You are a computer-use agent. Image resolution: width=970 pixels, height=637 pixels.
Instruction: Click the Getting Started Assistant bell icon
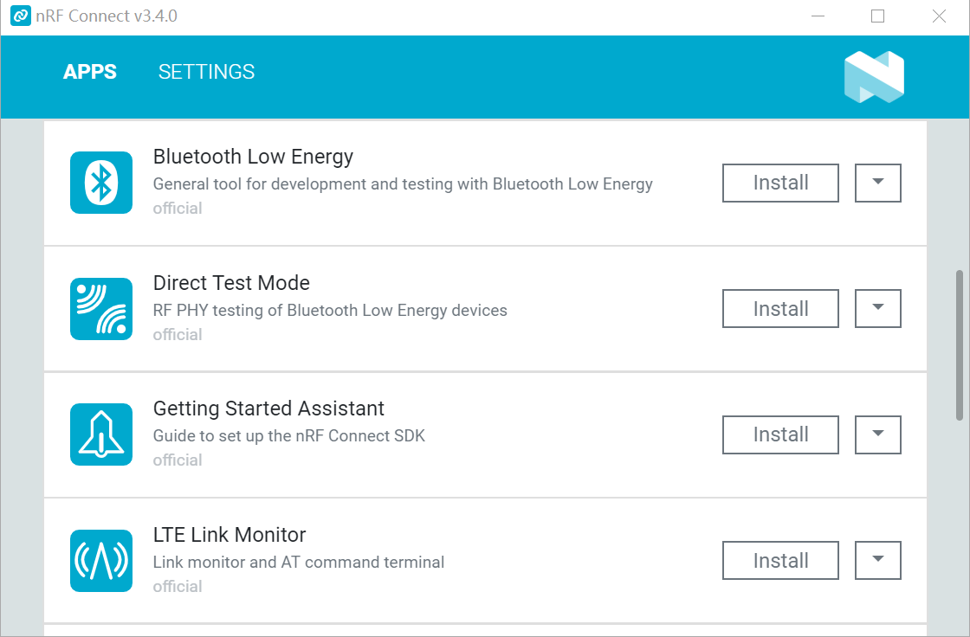(101, 434)
